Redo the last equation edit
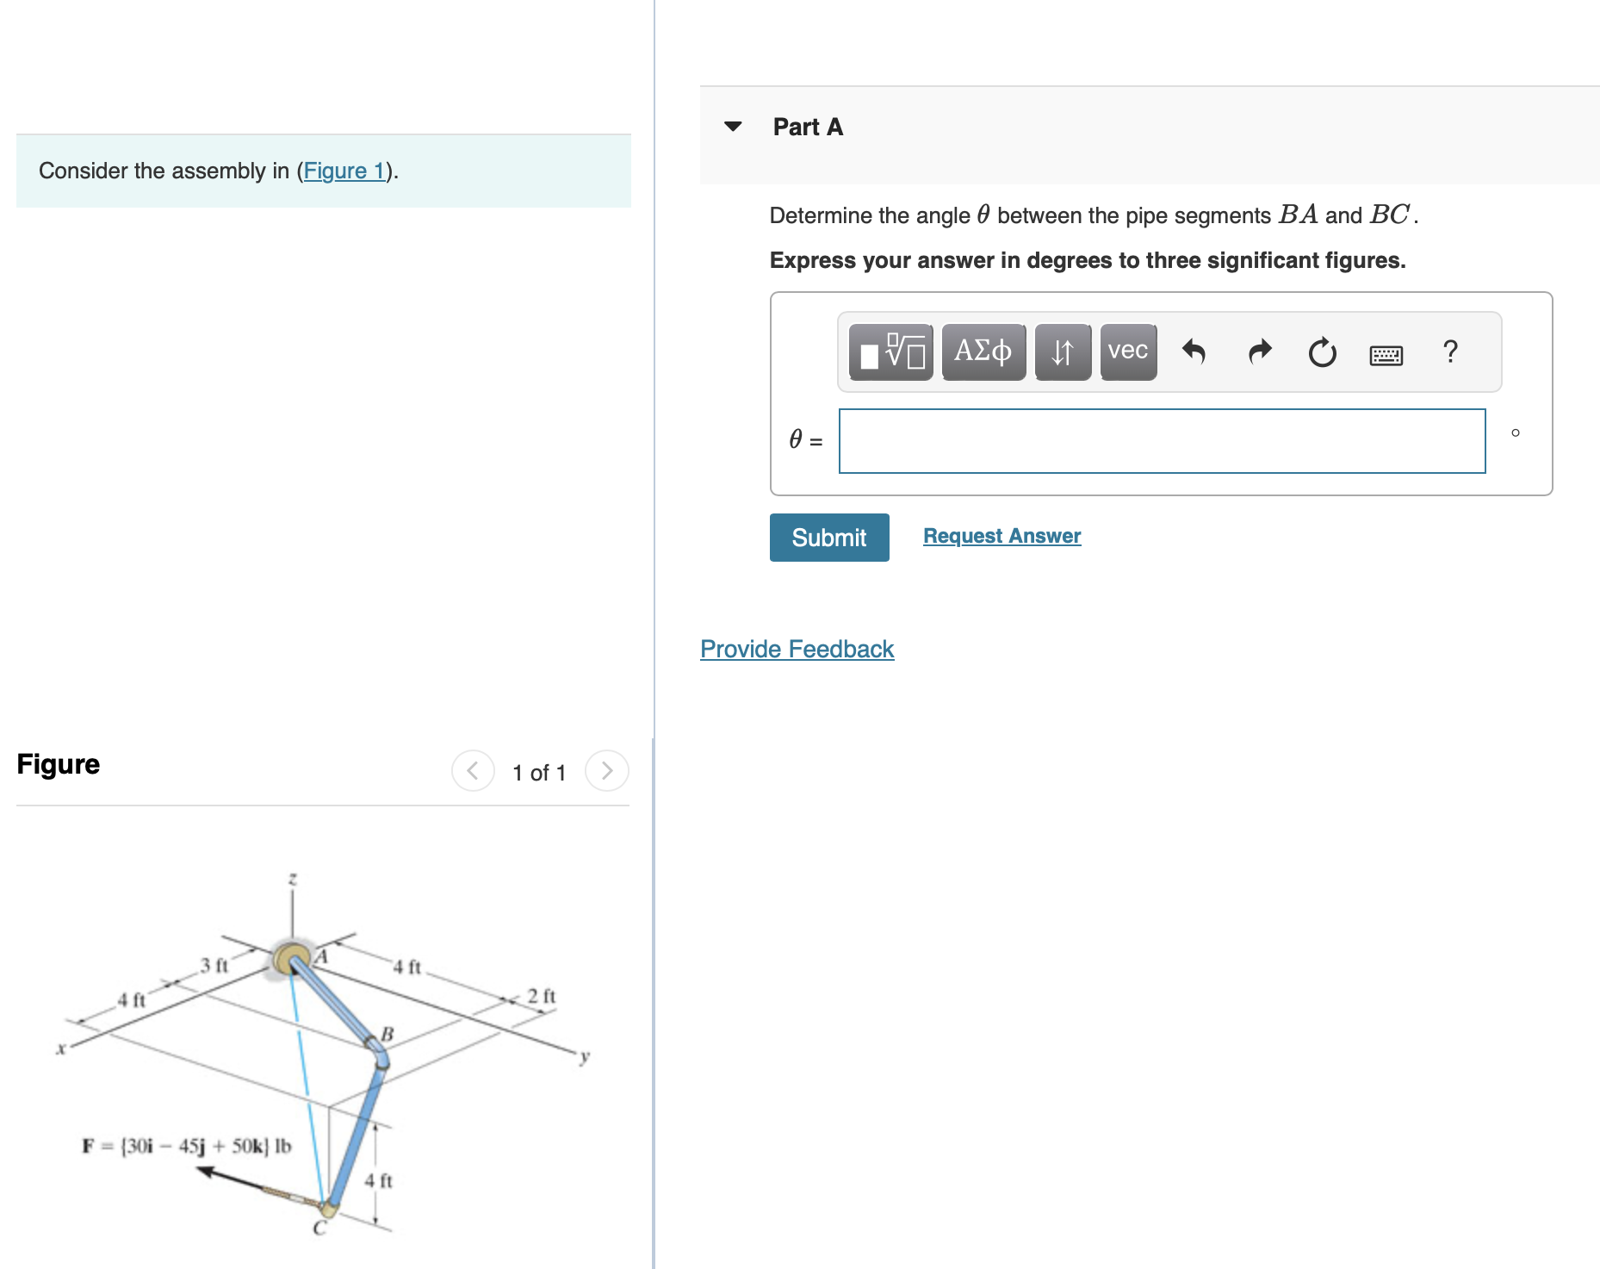 [1259, 352]
